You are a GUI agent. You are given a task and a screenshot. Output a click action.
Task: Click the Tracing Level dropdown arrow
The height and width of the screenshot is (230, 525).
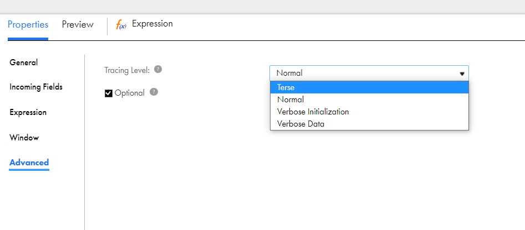[x=462, y=74]
